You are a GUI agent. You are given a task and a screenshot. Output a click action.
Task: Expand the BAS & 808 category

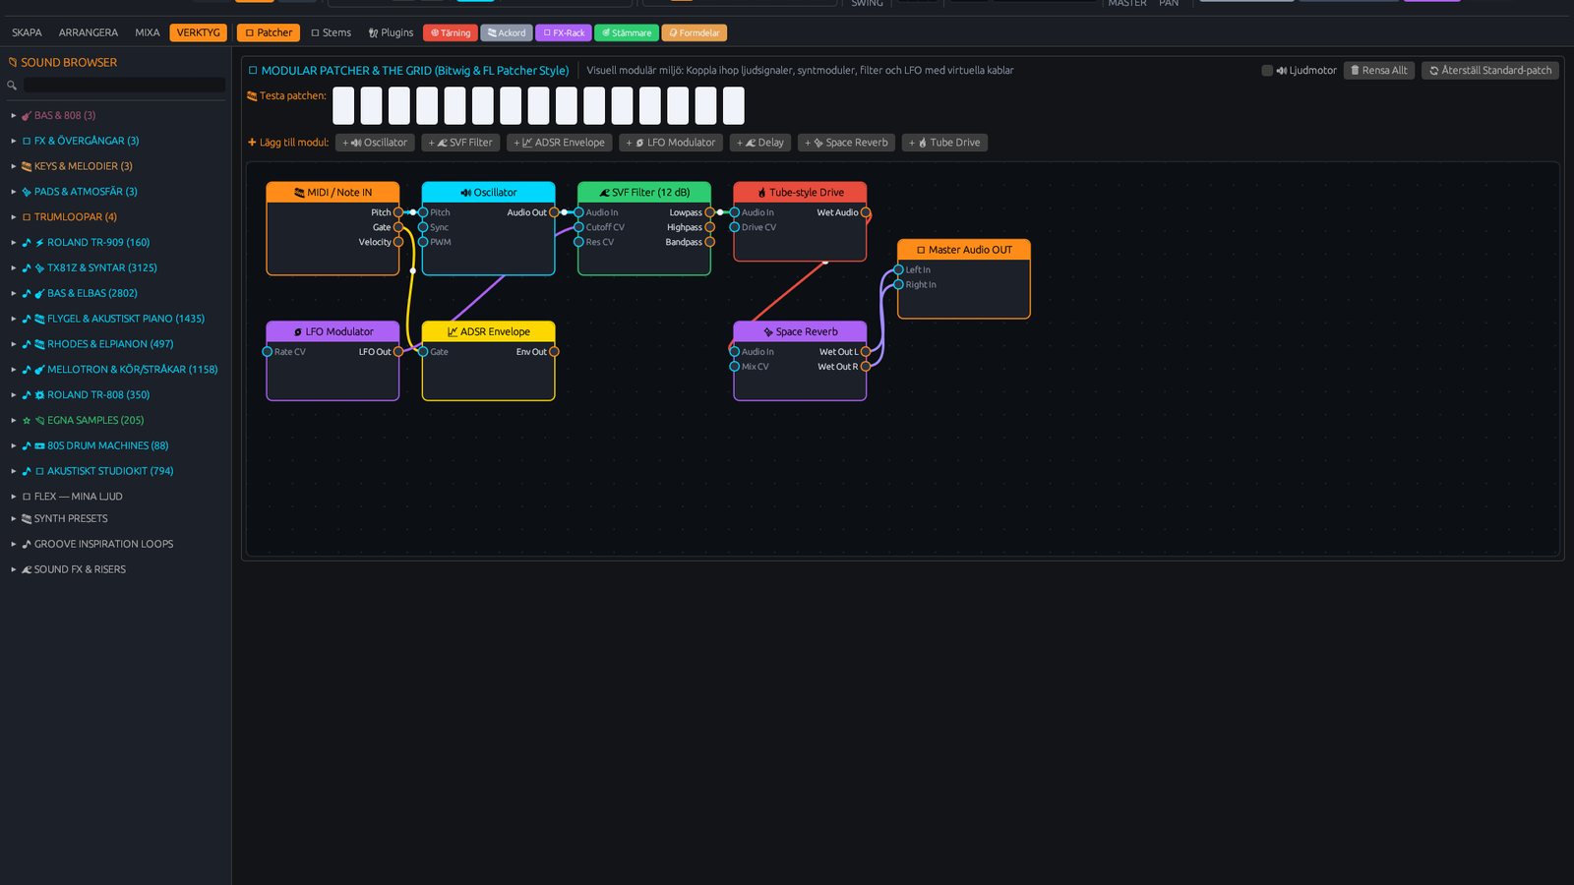(13, 115)
